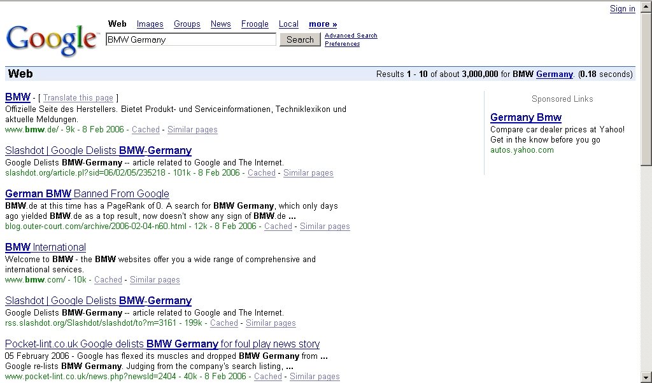Open Similar pages for slashdot.org/article.pl result
The height and width of the screenshot is (383, 652).
pyautogui.click(x=309, y=173)
